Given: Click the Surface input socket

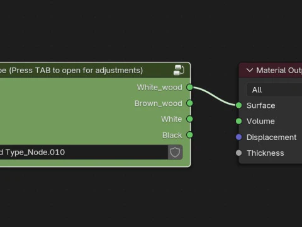Looking at the screenshot, I should (x=238, y=105).
